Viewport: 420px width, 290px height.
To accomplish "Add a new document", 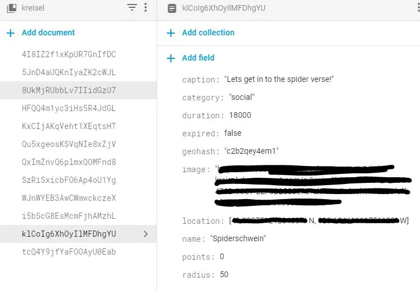I will [48, 33].
